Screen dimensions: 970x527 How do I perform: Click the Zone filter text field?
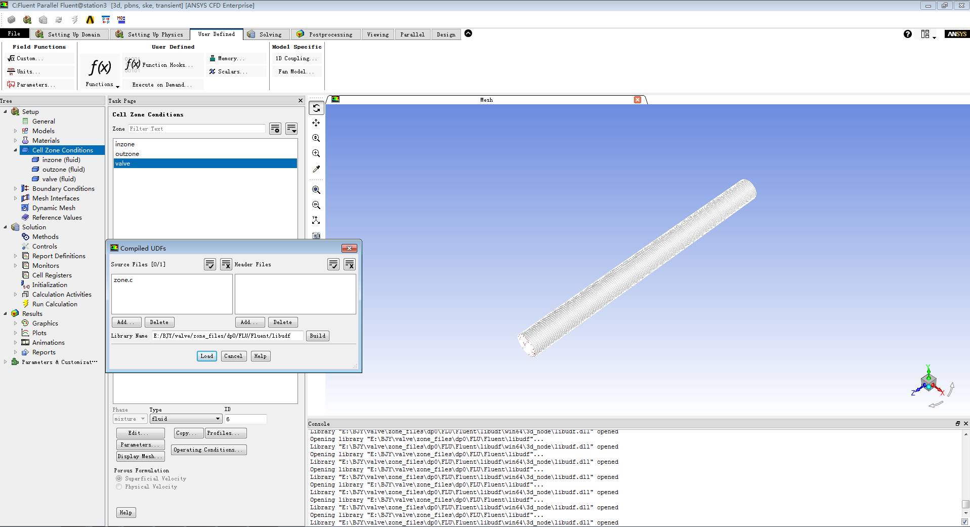(196, 129)
